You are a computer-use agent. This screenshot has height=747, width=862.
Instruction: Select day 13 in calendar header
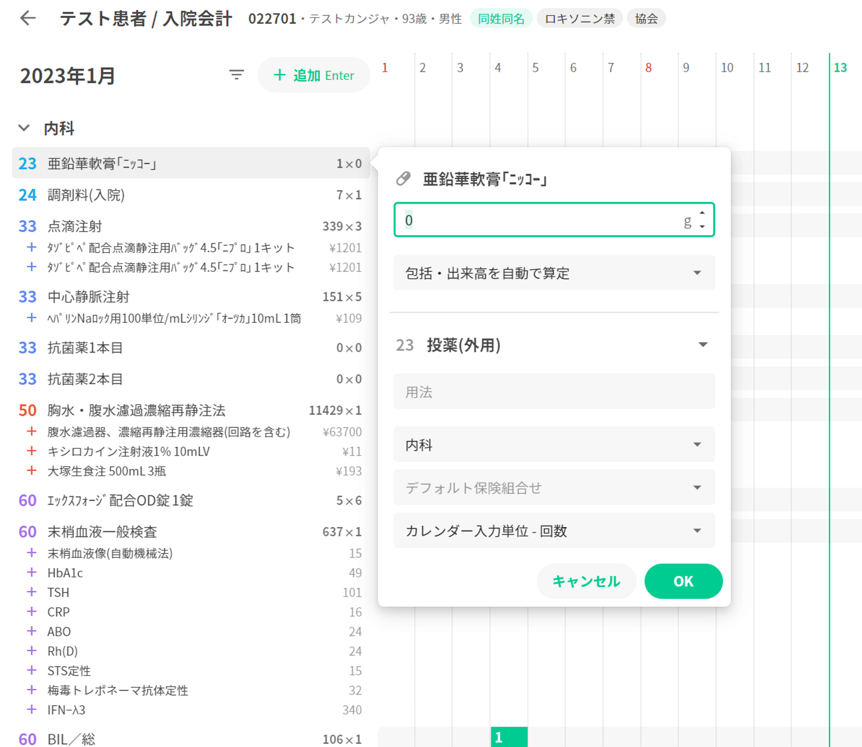pyautogui.click(x=840, y=68)
